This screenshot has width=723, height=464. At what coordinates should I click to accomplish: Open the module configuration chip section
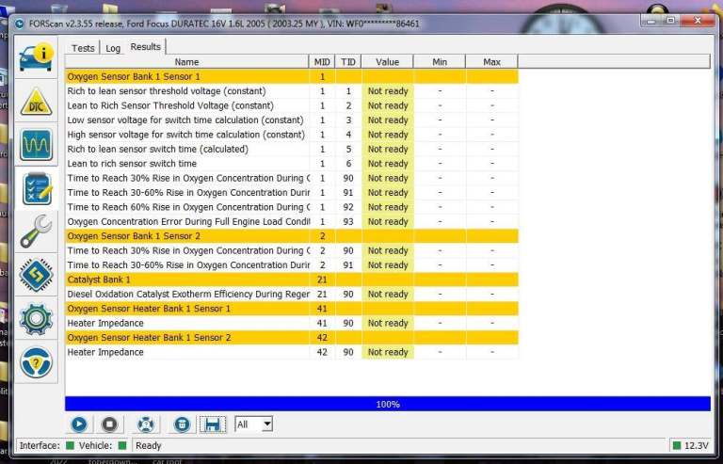[x=36, y=275]
